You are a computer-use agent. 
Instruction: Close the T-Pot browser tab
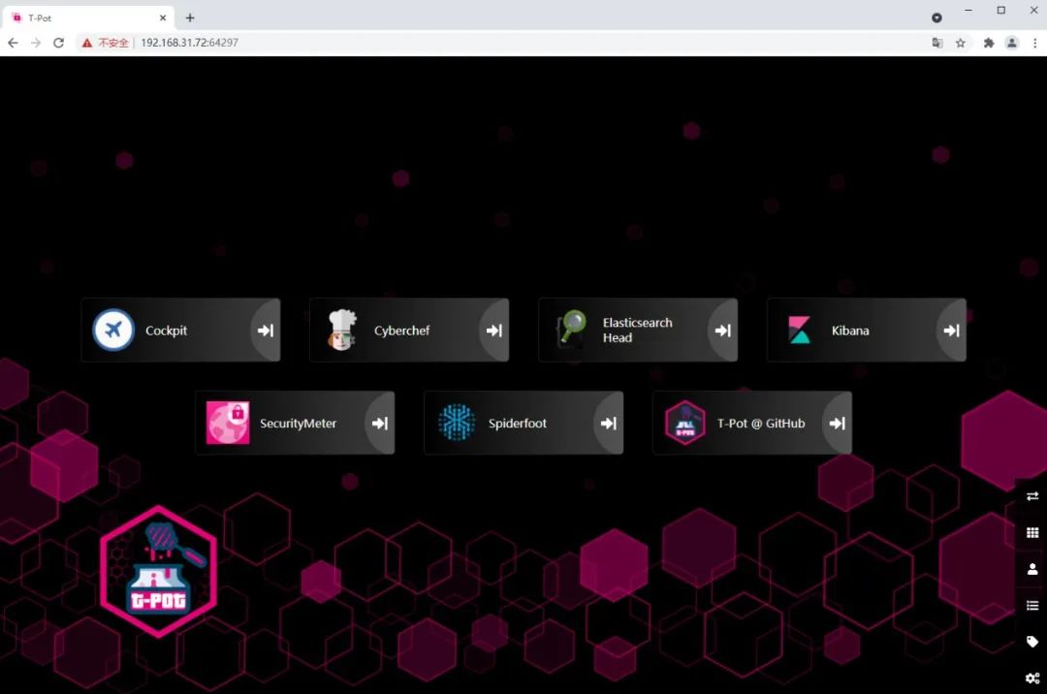(163, 18)
